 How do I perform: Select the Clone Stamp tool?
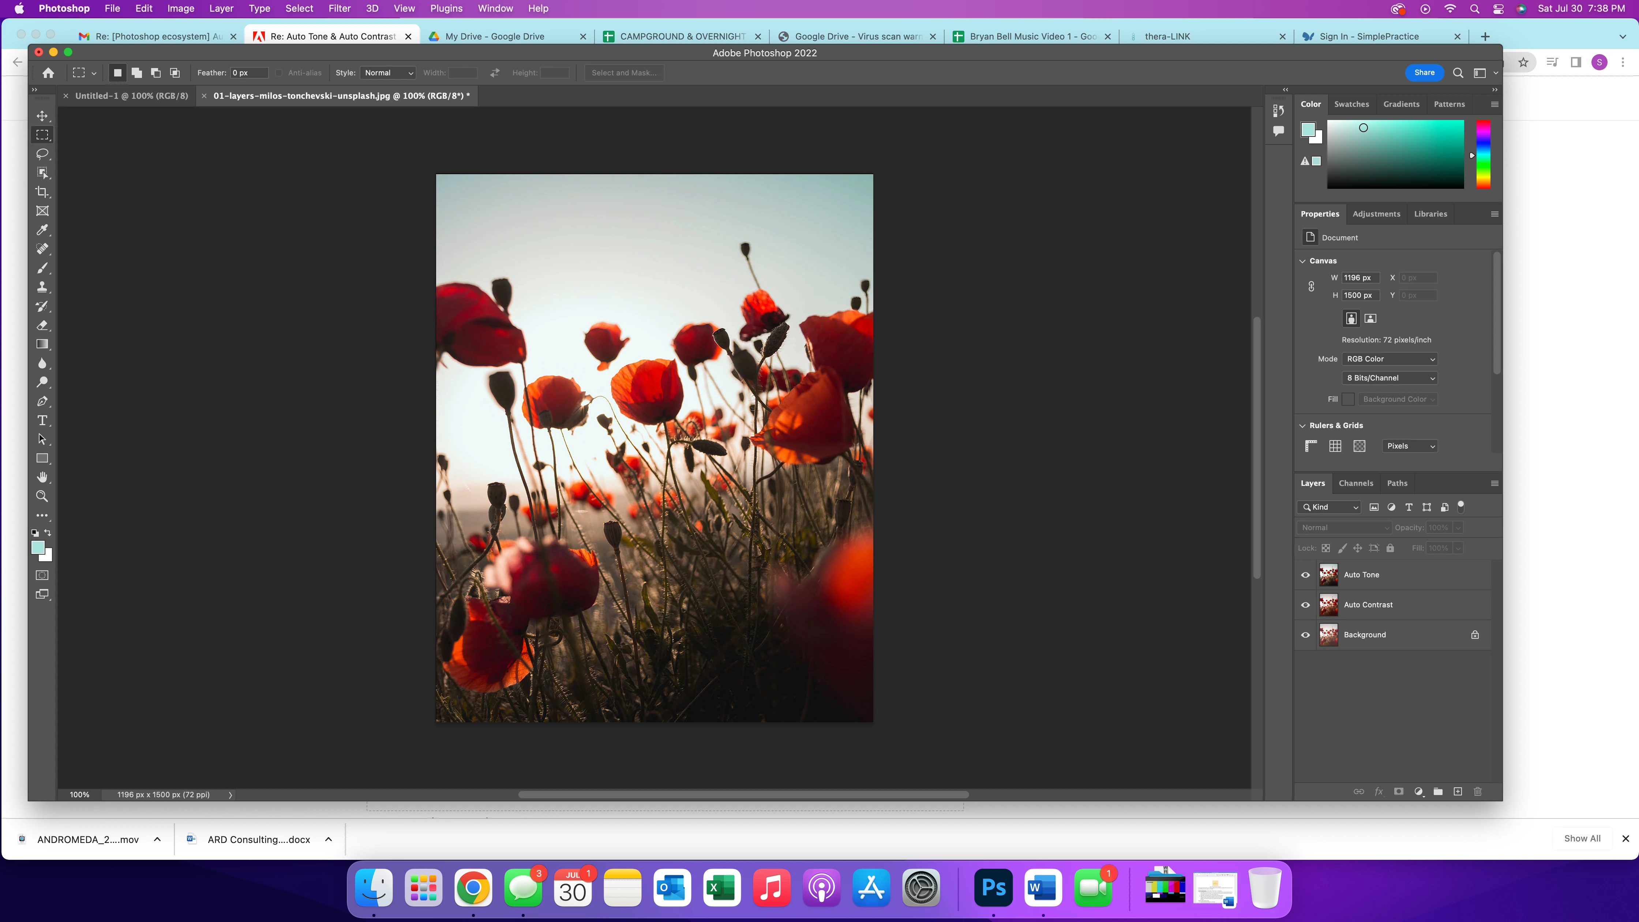[x=42, y=287]
